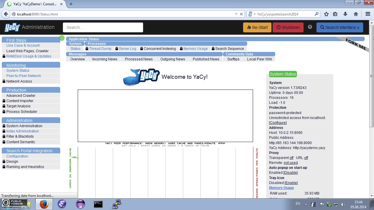Click Action Center flag in tray
Viewport: 374px width, 210px height.
(322, 204)
